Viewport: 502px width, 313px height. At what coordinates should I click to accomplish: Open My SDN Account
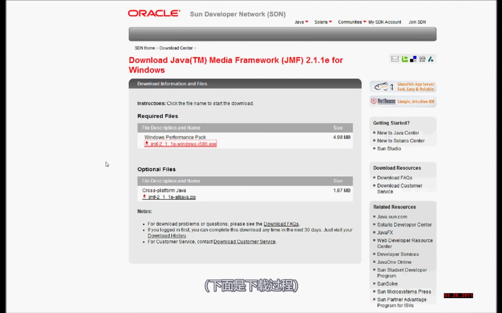(385, 22)
